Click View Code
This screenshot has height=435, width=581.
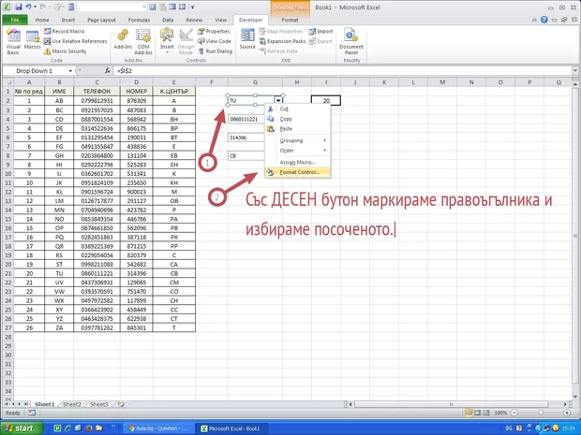215,41
